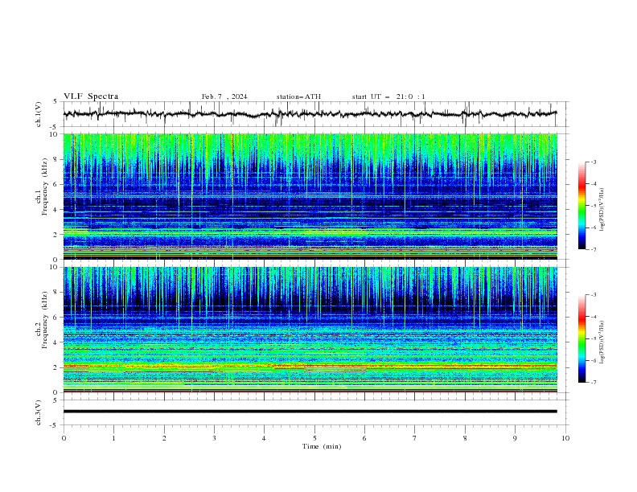Click the ch.1 voltage waveform trace
637x492 pixels.
pos(310,114)
